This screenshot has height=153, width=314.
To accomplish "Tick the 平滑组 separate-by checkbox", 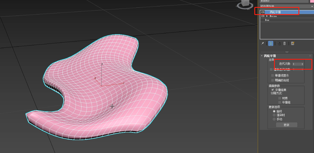I will tap(280, 102).
